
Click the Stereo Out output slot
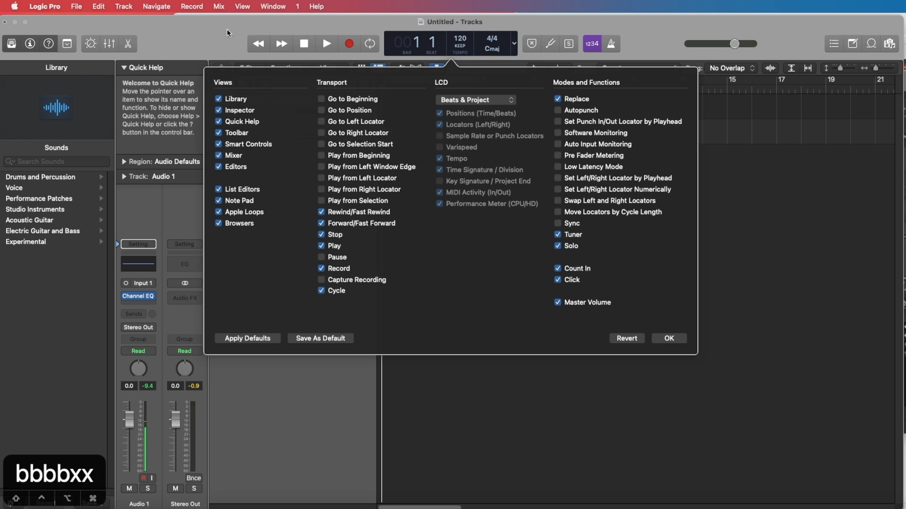click(138, 328)
